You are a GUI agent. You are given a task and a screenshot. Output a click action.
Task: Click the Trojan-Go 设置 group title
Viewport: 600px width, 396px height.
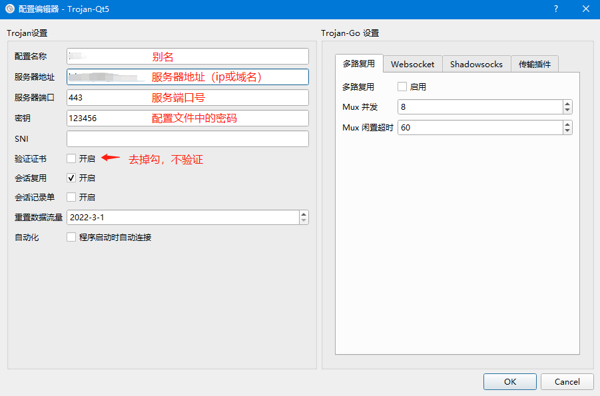350,33
